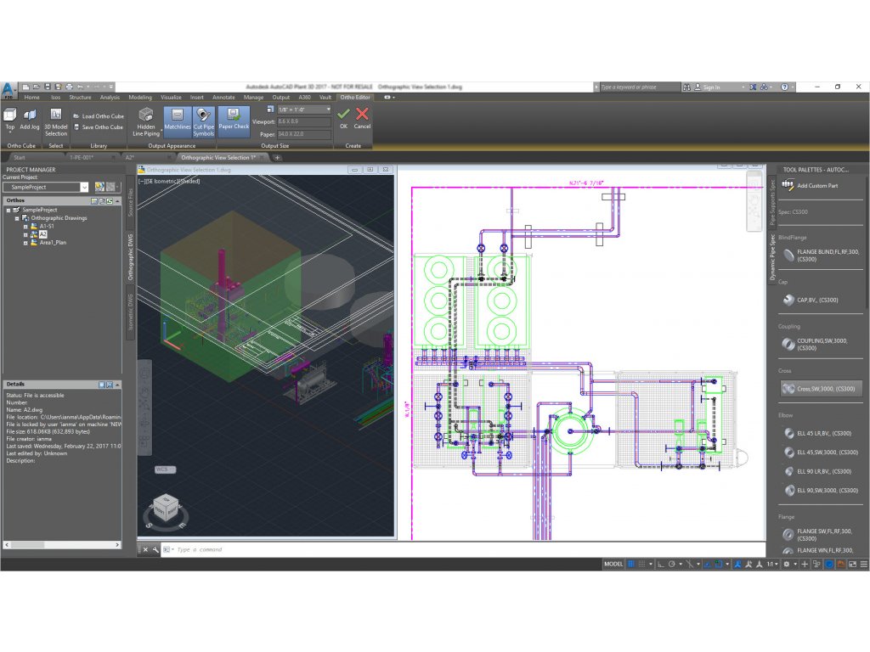Click the binoculars search icon
870x652 pixels.
(x=686, y=87)
